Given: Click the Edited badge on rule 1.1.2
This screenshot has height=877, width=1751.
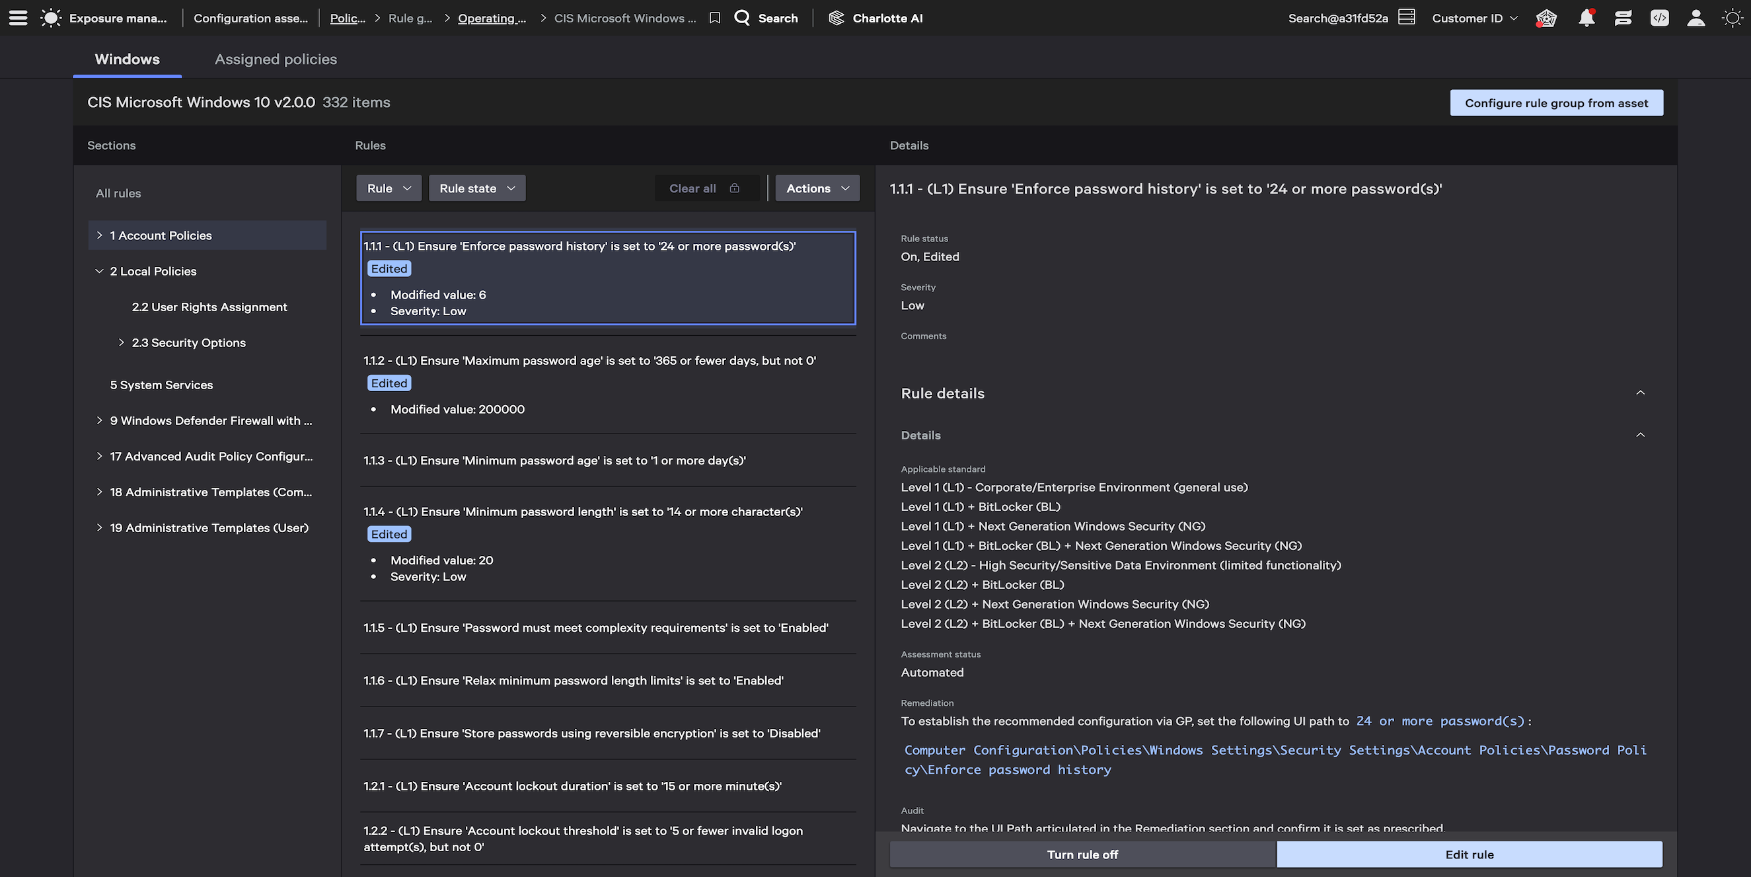Looking at the screenshot, I should 389,383.
